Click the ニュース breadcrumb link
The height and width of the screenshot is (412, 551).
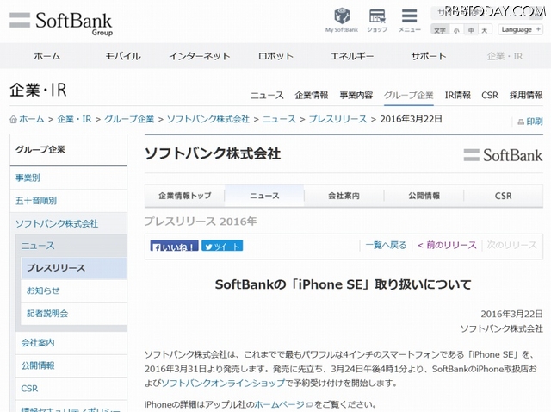click(x=279, y=119)
